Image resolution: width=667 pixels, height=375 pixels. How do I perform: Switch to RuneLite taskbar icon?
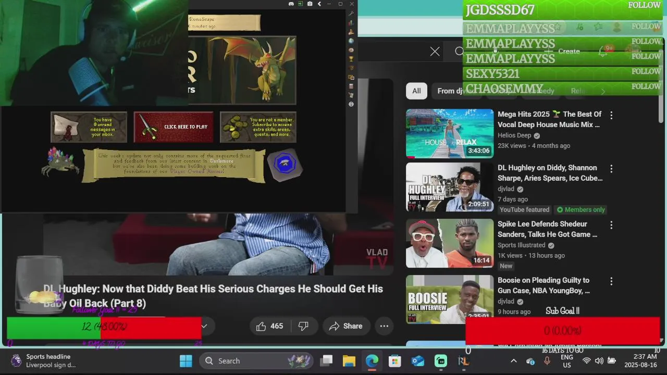point(463,360)
